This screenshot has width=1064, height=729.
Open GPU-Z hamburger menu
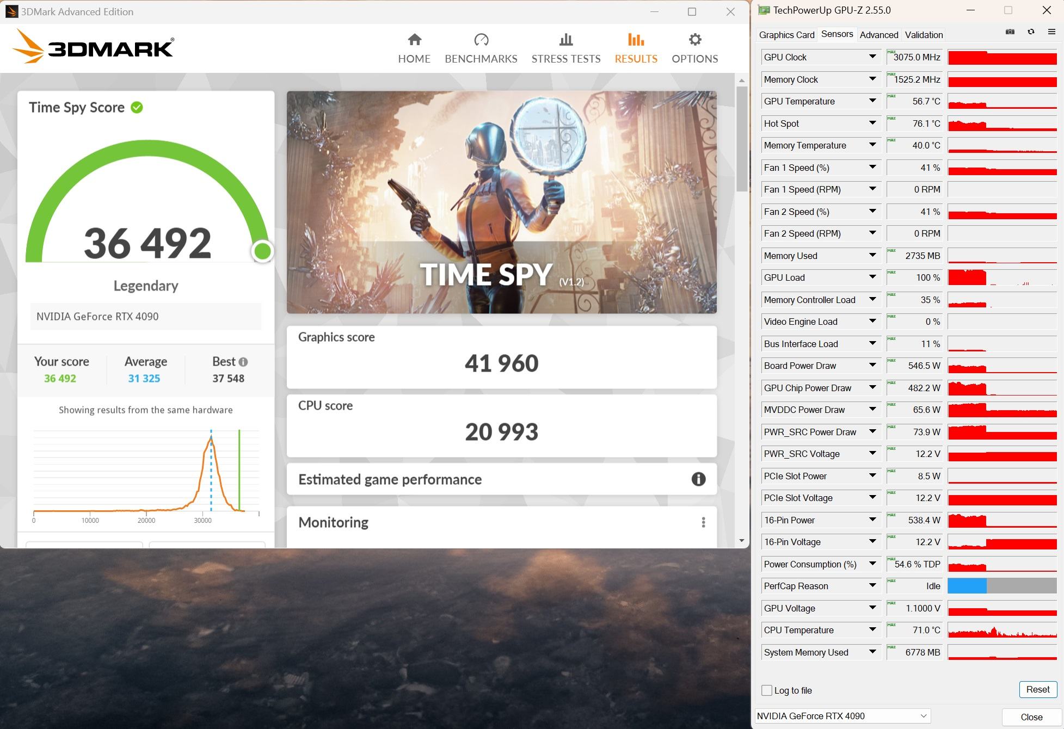coord(1051,32)
